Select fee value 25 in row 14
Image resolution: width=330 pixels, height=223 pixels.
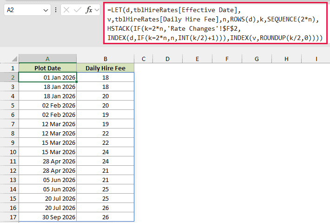105,189
